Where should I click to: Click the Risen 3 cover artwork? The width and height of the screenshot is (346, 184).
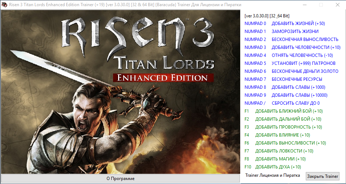(121, 92)
